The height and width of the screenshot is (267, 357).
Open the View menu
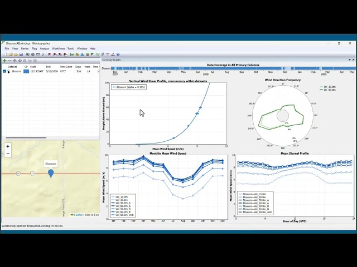tap(15, 48)
